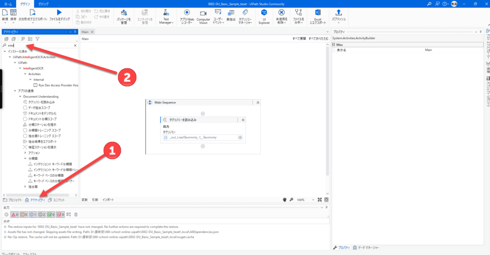This screenshot has width=490, height=255.
Task: Toggle info filter showing count 1
Action: (33, 214)
